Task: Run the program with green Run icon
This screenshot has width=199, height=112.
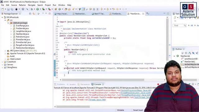Action: (x=38, y=9)
